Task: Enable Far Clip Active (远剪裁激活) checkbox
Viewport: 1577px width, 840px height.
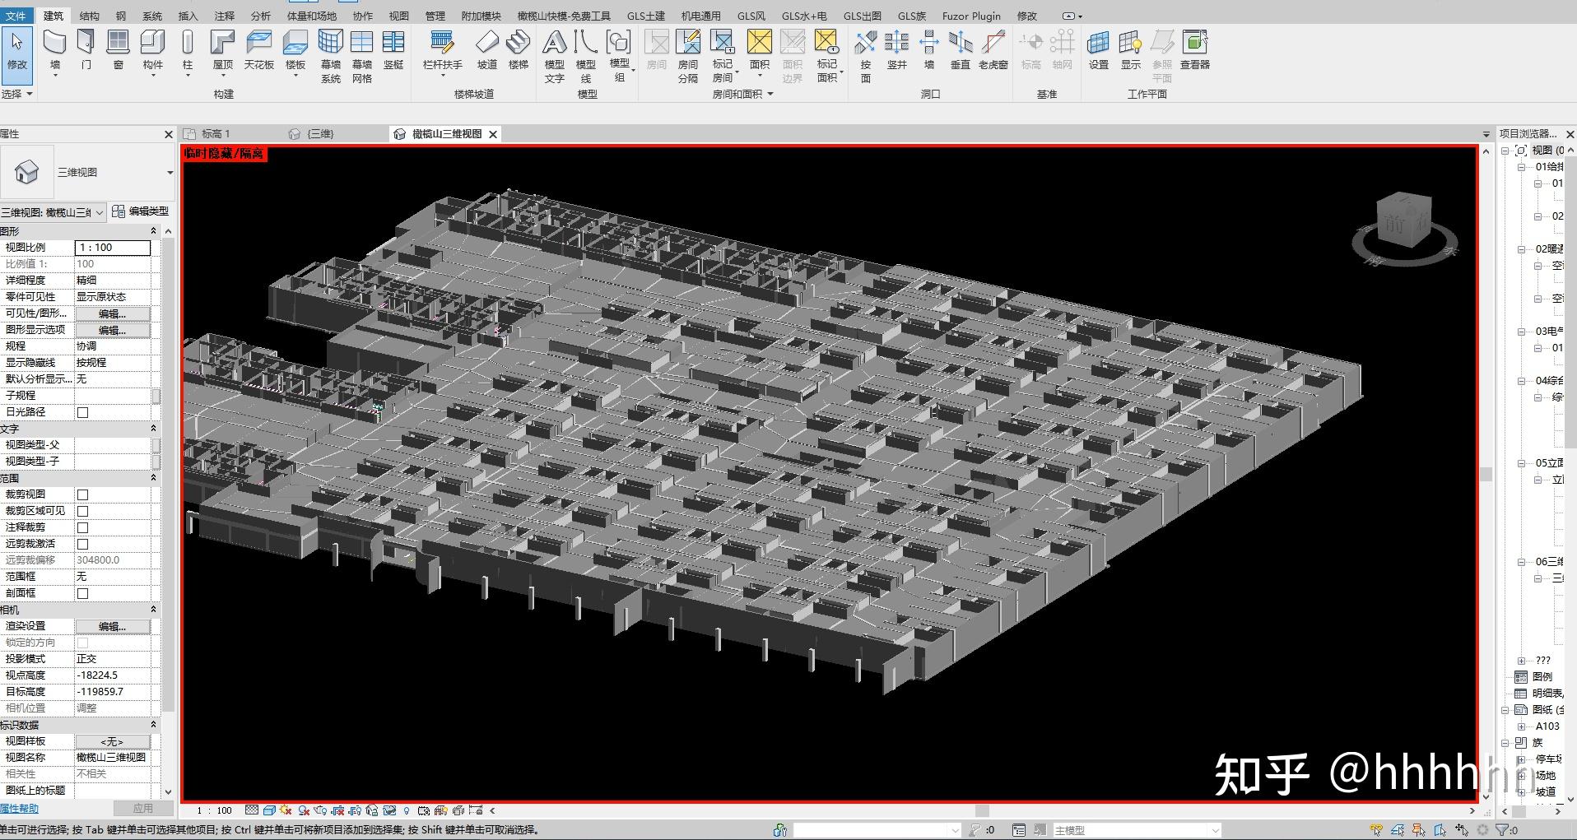Action: (82, 544)
